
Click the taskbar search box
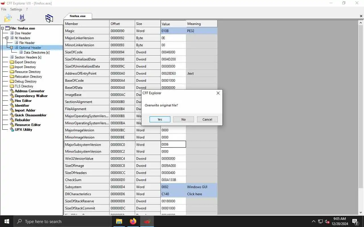click(63, 221)
